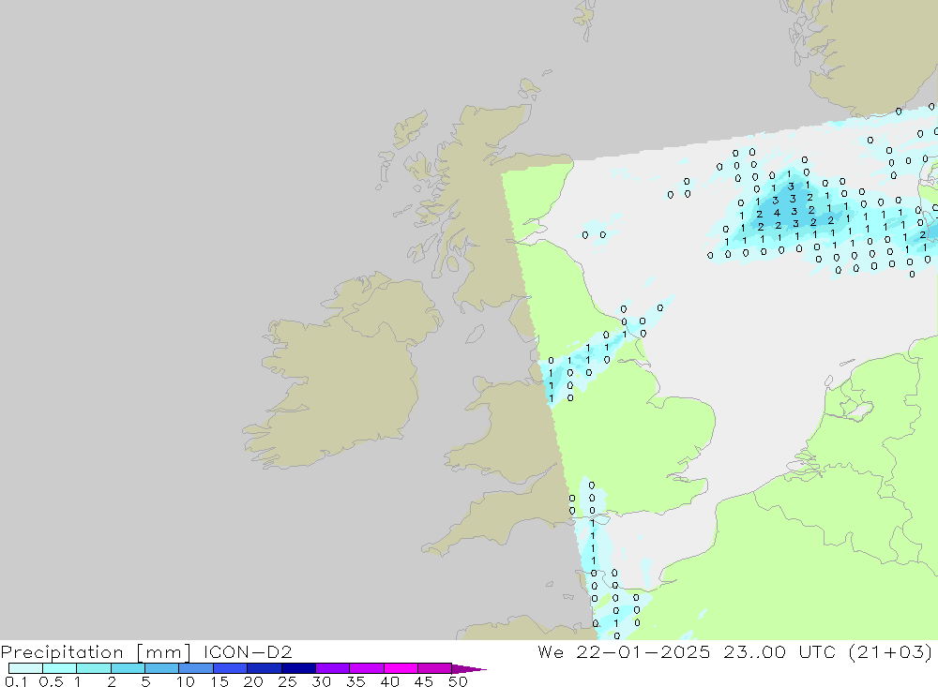Pick the 10–15 mm legend color box
The width and height of the screenshot is (938, 687).
pyautogui.click(x=196, y=668)
